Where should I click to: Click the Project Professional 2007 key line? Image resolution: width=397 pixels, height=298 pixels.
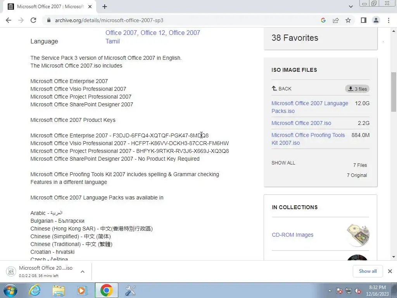click(129, 151)
